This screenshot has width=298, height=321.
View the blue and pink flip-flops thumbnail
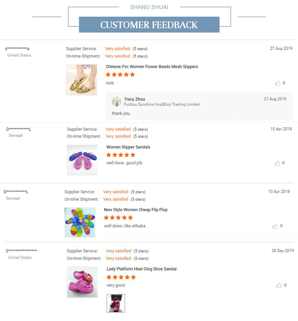click(x=82, y=160)
